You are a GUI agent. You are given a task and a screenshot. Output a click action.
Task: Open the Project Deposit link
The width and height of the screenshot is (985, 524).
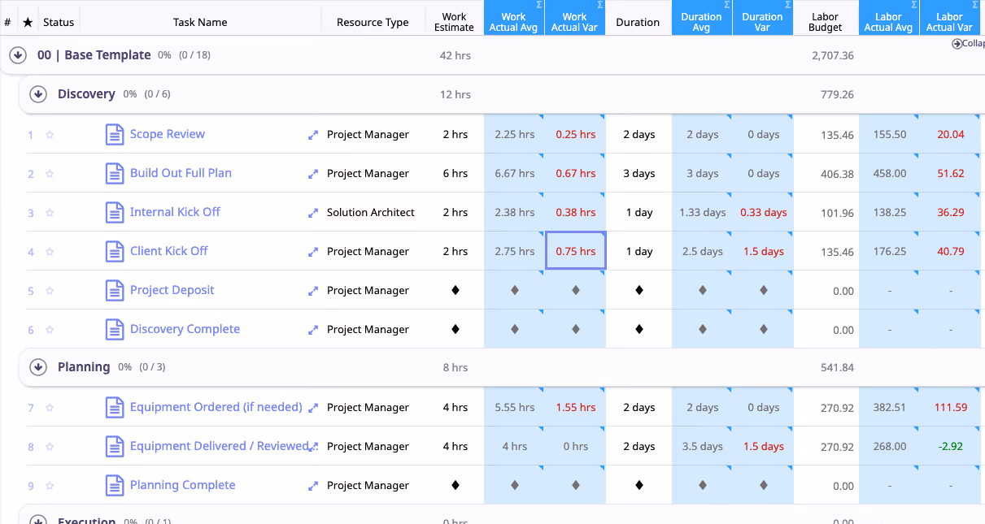172,290
